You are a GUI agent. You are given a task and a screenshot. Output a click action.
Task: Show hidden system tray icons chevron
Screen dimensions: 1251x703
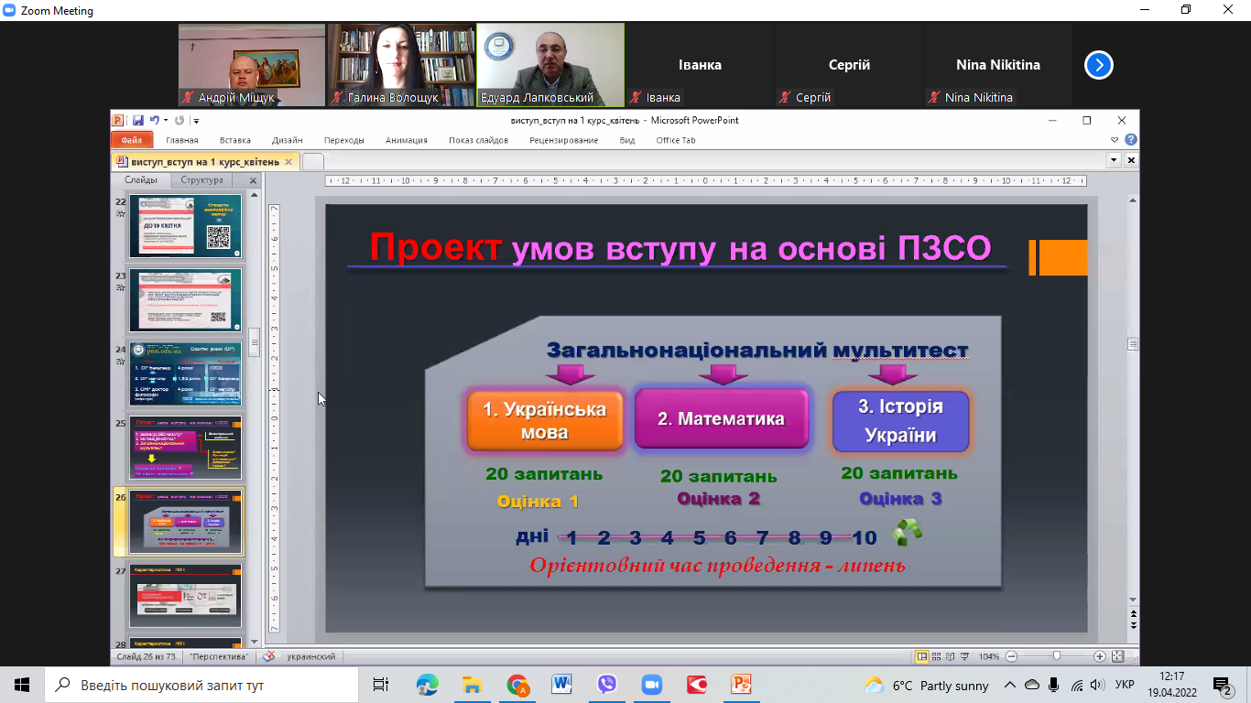point(1010,685)
